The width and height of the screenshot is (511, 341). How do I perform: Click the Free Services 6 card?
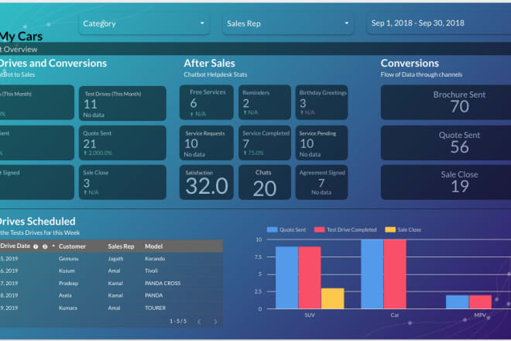[x=207, y=102]
